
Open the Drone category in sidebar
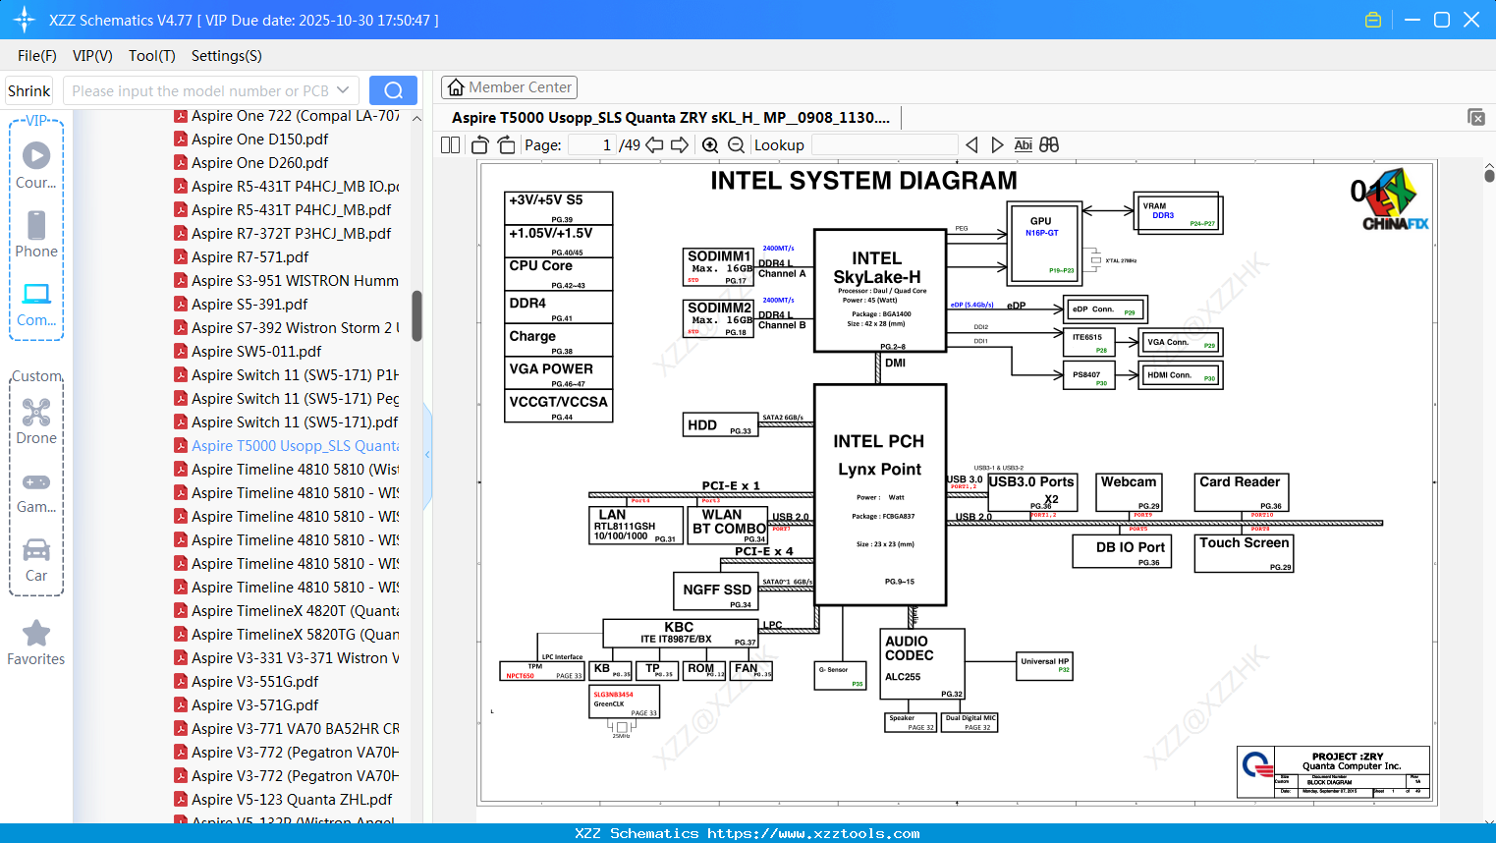[36, 421]
